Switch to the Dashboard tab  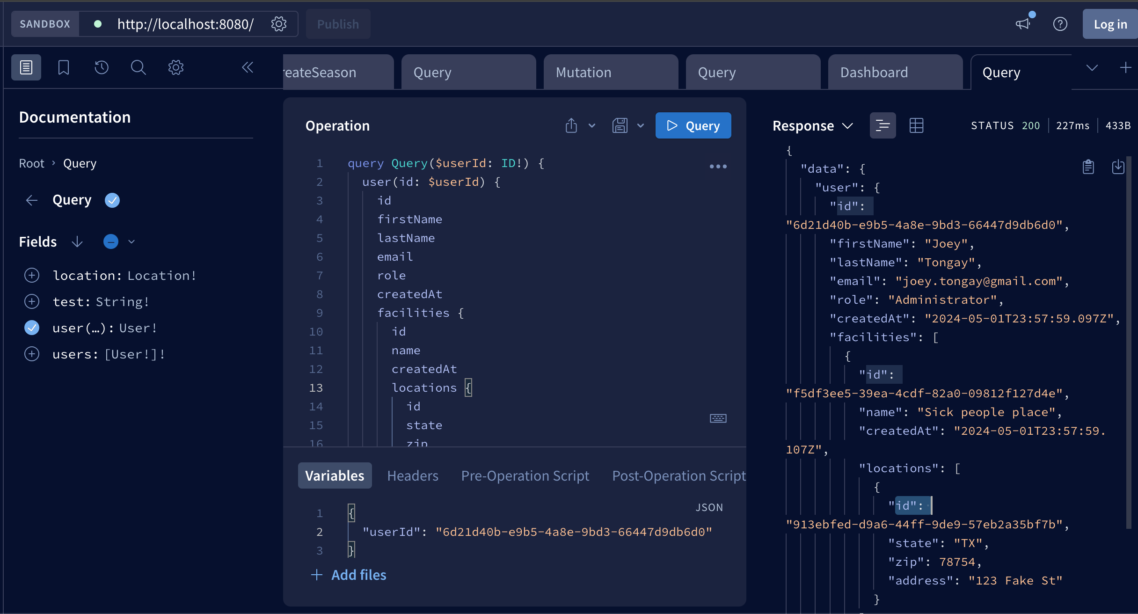click(x=874, y=72)
